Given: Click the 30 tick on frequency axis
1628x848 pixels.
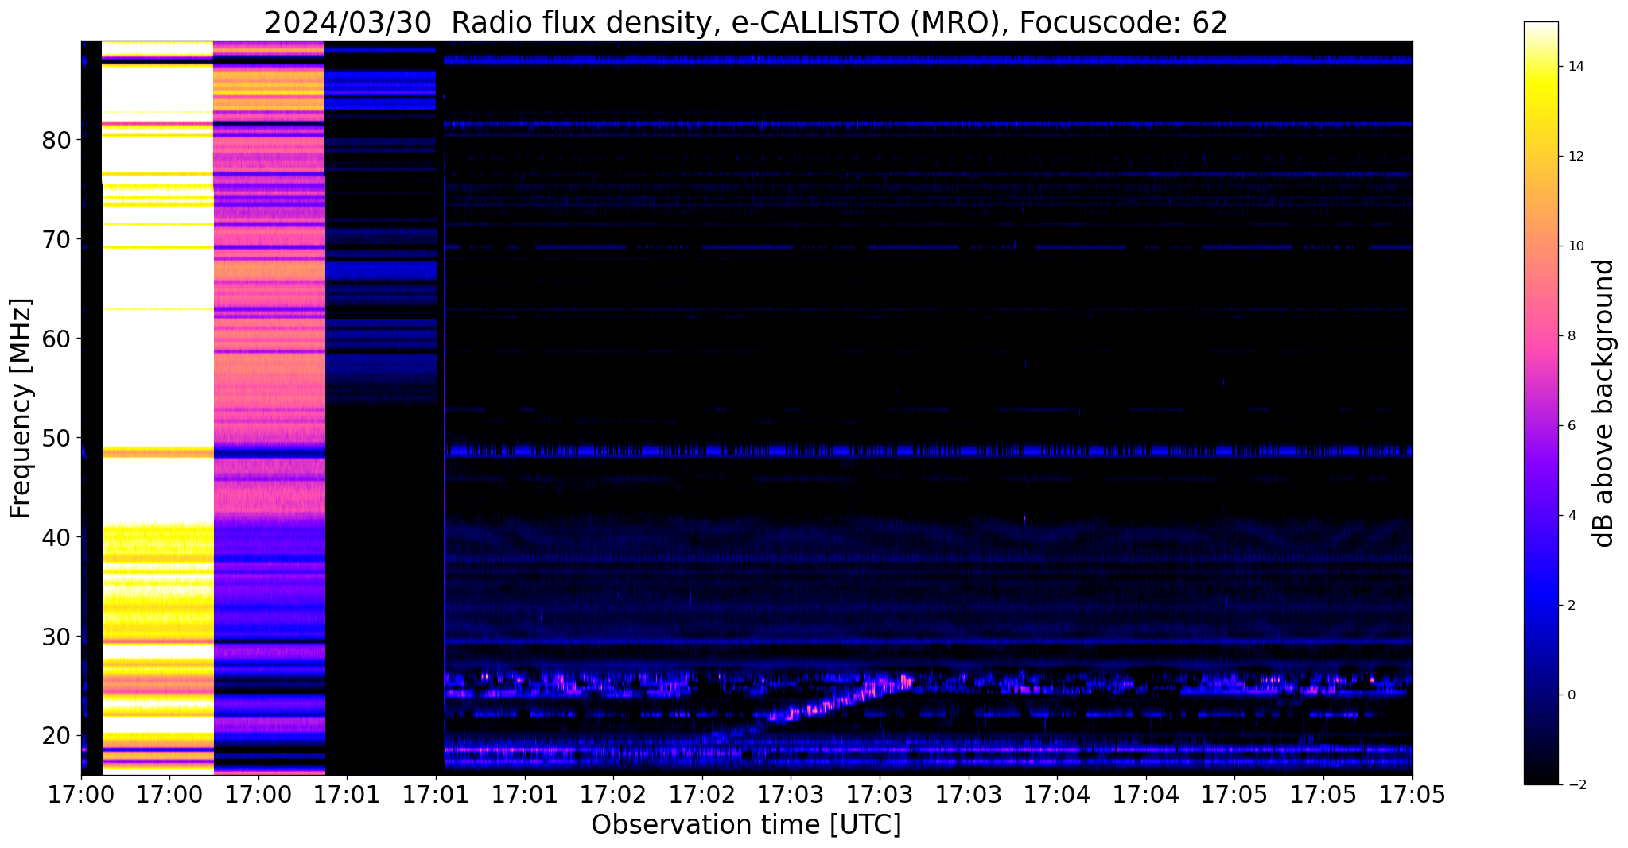Looking at the screenshot, I should 56,637.
